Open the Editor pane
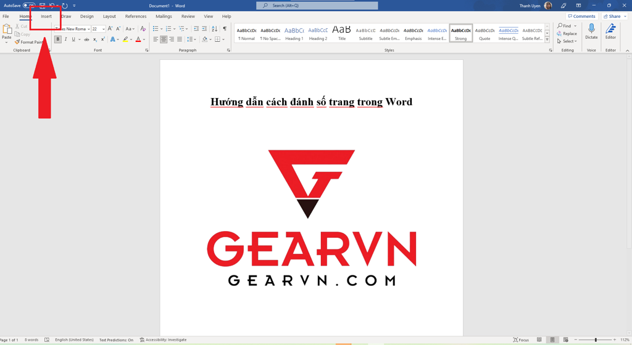Screen dimensions: 632x345 pos(610,31)
